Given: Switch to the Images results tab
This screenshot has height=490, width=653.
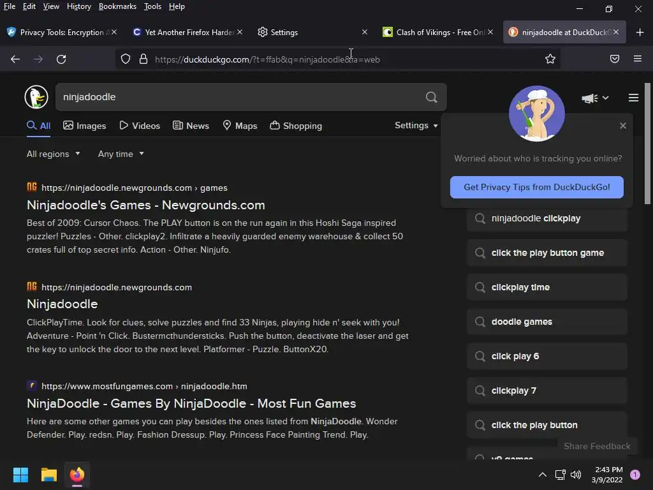Looking at the screenshot, I should 85,126.
